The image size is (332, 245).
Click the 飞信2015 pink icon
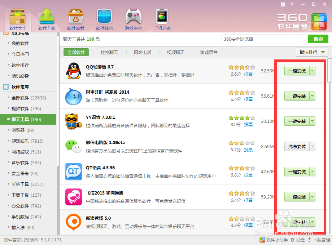(74, 197)
